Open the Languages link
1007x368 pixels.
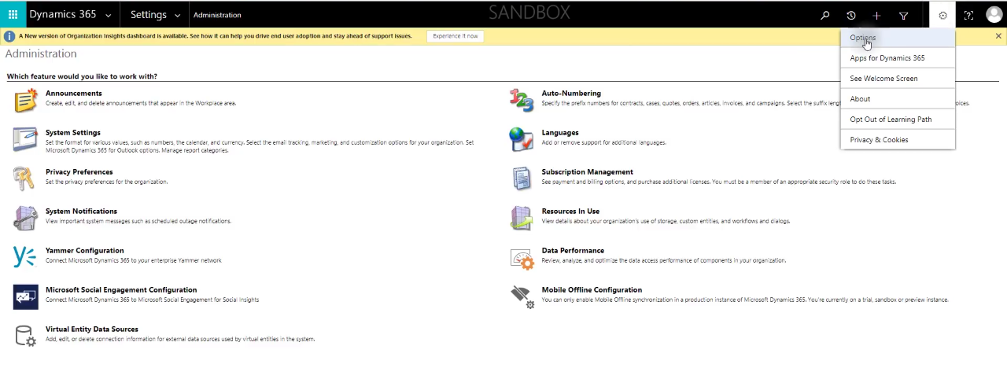[x=560, y=133]
